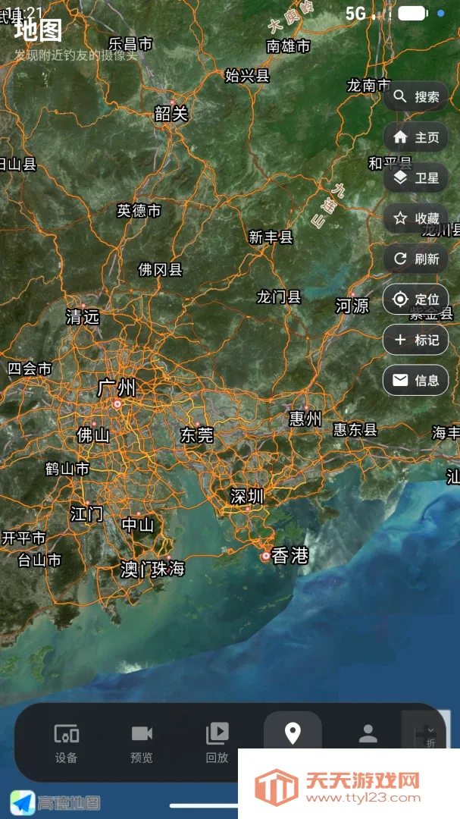Click the 广州 city marker

click(117, 403)
